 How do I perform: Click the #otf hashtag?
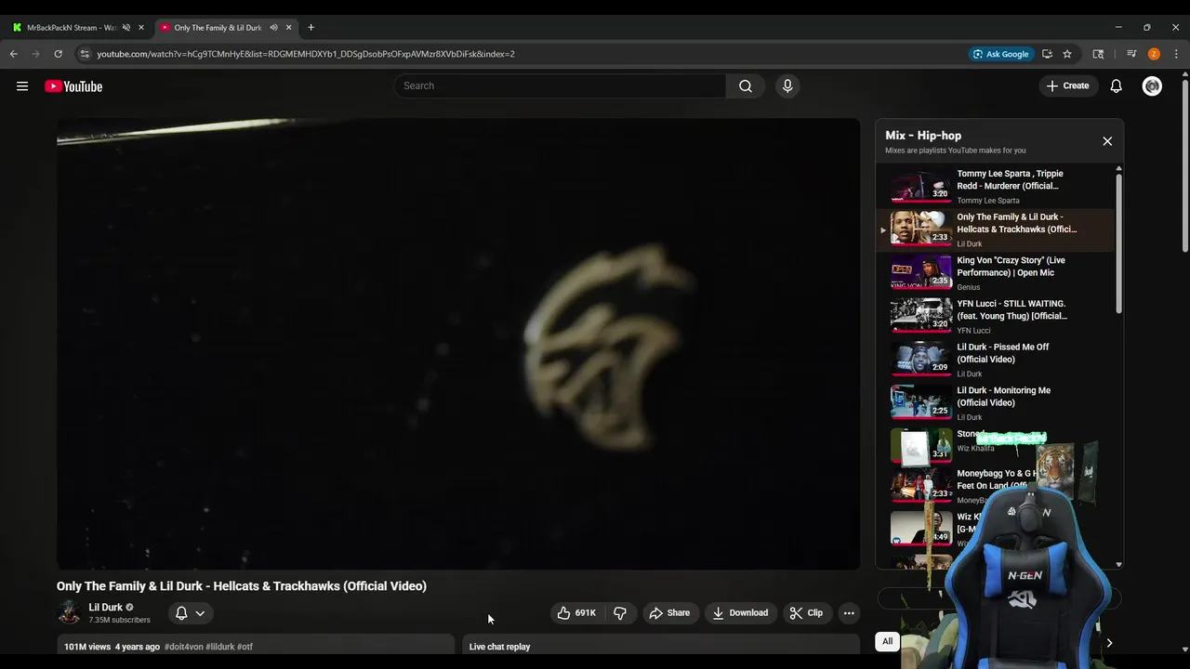pyautogui.click(x=245, y=647)
